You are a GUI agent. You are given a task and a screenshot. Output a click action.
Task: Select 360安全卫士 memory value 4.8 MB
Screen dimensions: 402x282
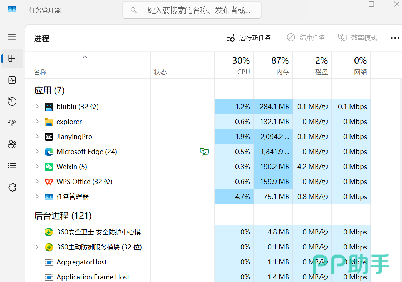278,232
